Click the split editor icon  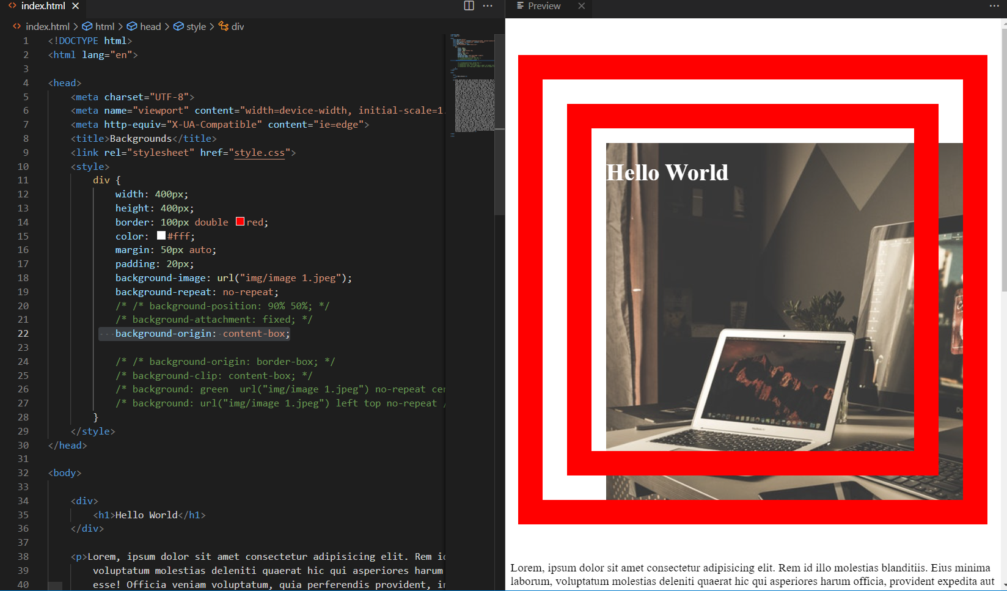pyautogui.click(x=468, y=6)
